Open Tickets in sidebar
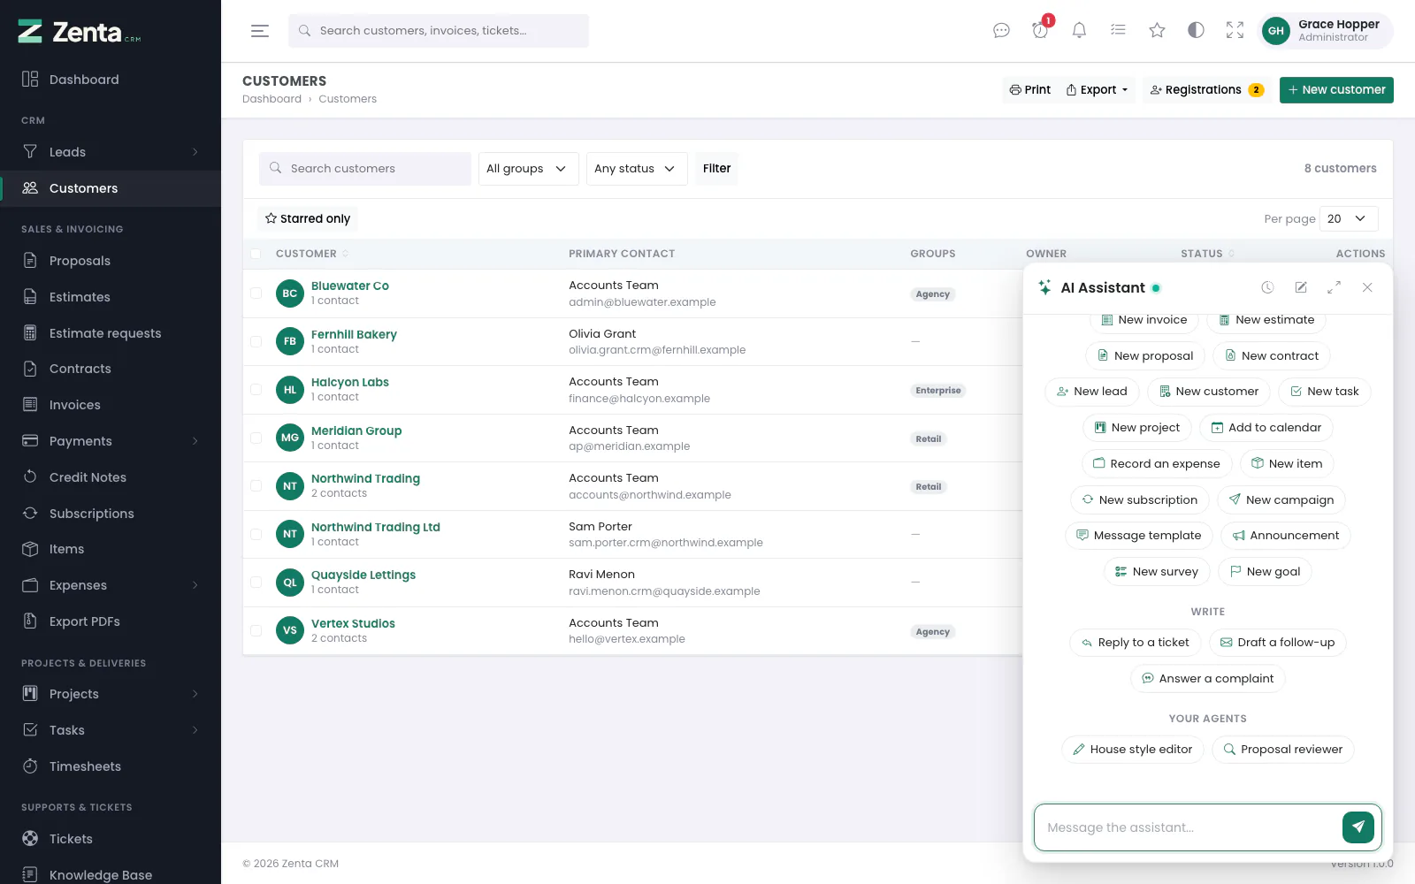 [x=111, y=839]
